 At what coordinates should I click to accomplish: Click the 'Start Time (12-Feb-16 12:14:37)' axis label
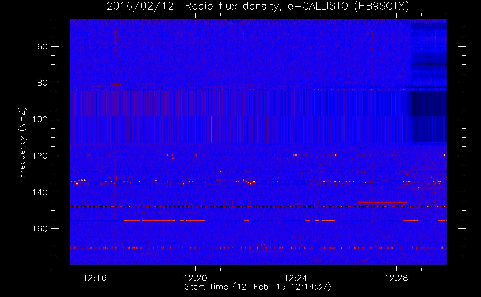pos(258,287)
